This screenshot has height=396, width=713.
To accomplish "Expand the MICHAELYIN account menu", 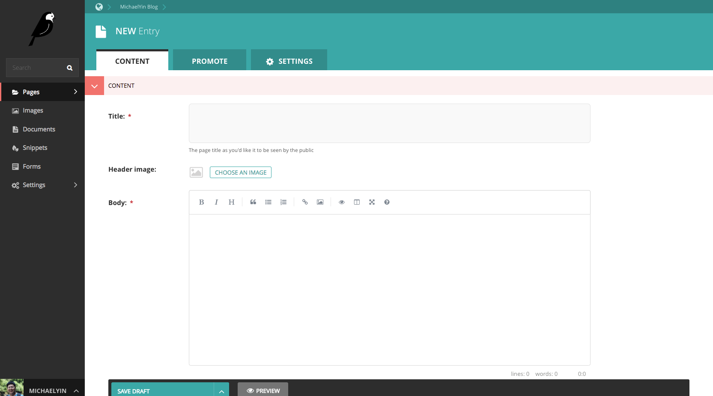I will pos(76,390).
